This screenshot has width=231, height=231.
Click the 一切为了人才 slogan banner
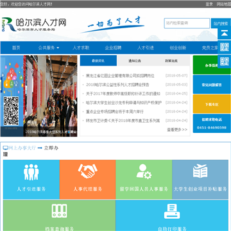112,25
